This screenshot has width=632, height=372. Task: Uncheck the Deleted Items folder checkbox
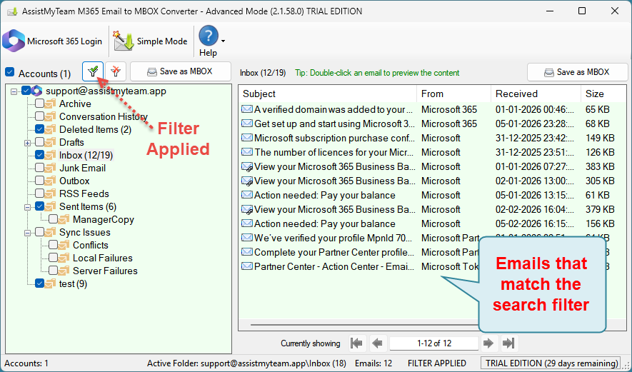click(40, 129)
